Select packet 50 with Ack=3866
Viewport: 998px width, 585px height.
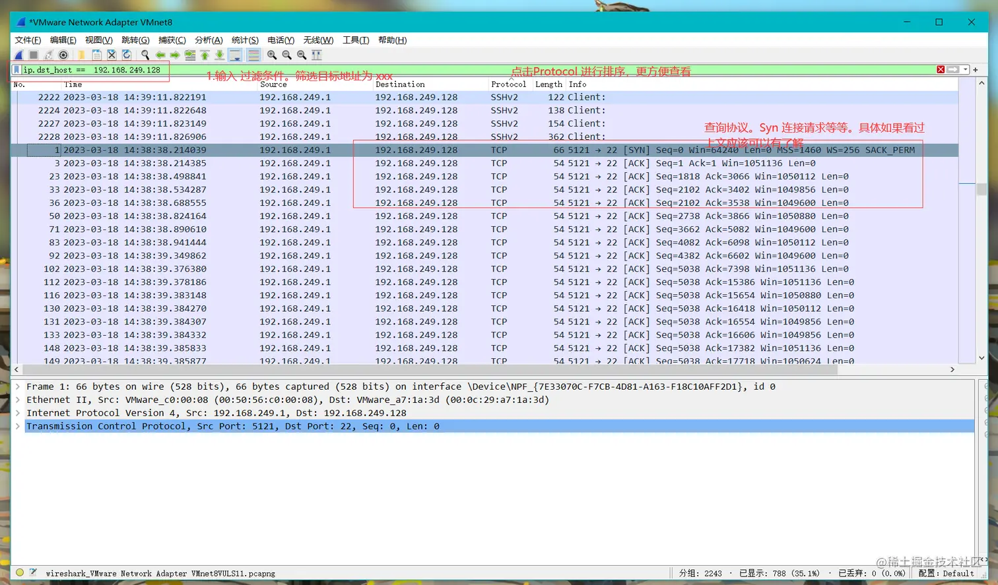485,216
